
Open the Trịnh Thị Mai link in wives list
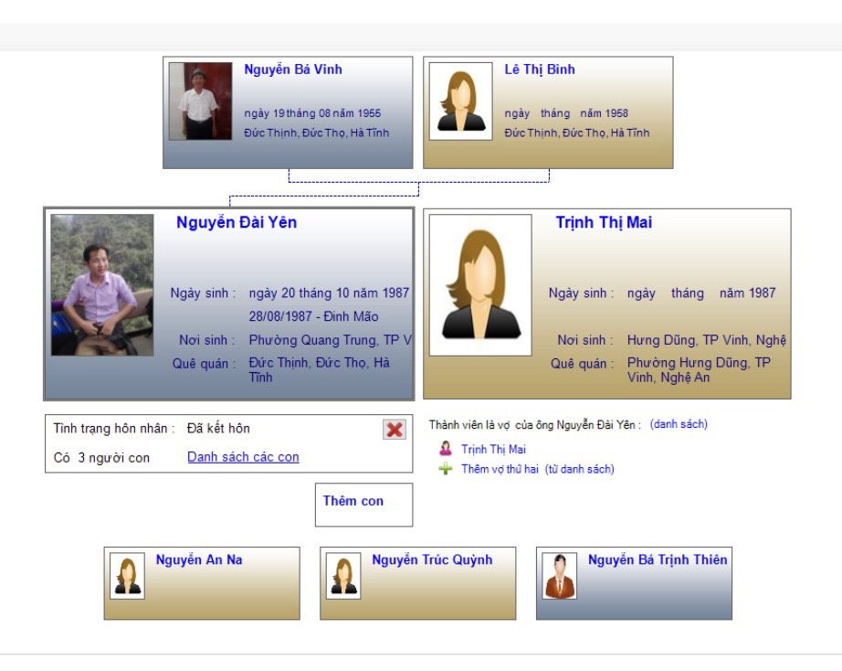click(493, 449)
